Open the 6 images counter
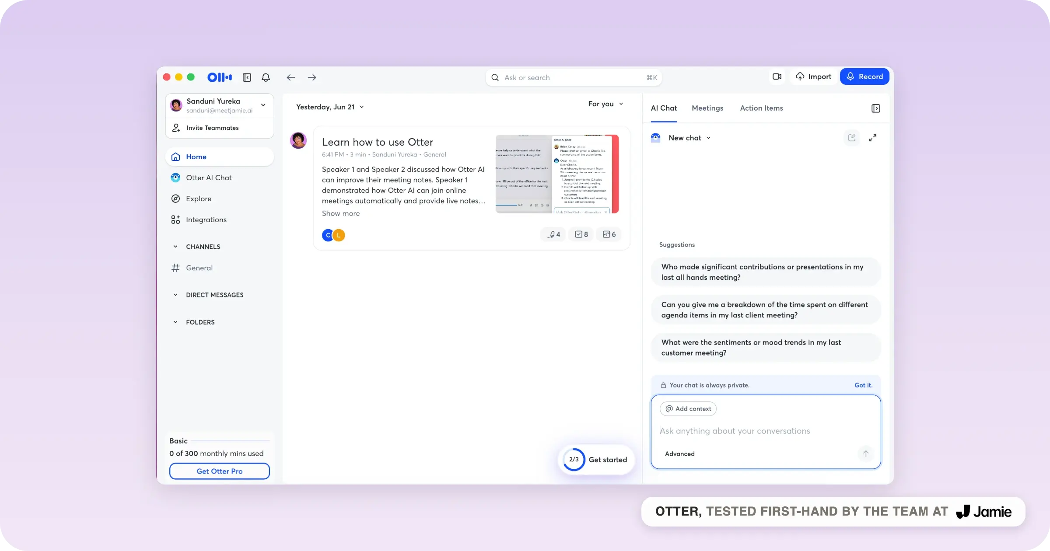1050x551 pixels. 609,234
